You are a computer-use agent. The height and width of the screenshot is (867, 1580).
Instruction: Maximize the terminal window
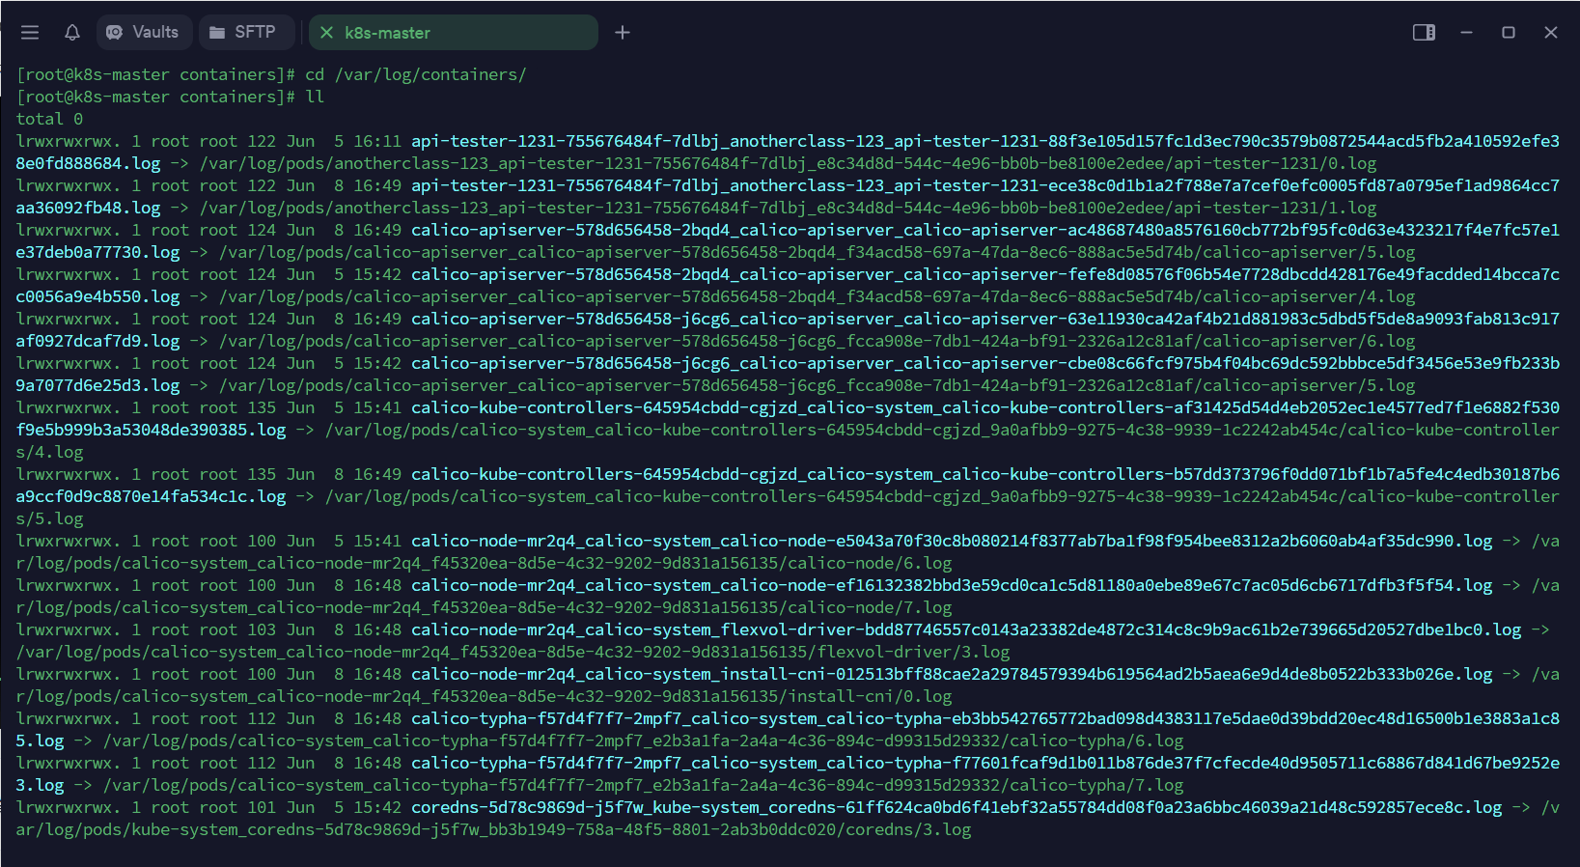pyautogui.click(x=1509, y=32)
